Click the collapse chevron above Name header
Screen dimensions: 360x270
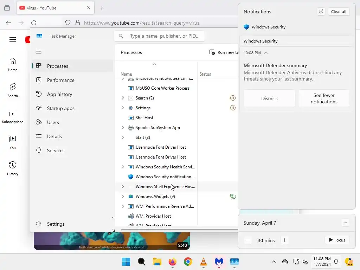(x=155, y=65)
